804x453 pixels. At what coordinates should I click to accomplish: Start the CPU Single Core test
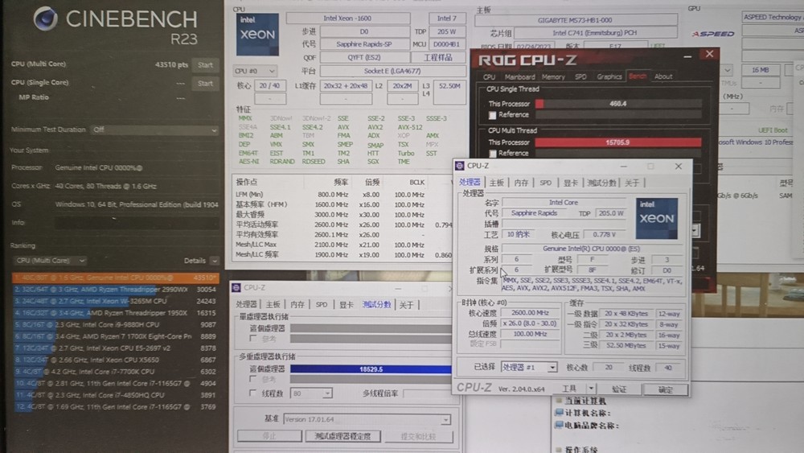[205, 83]
